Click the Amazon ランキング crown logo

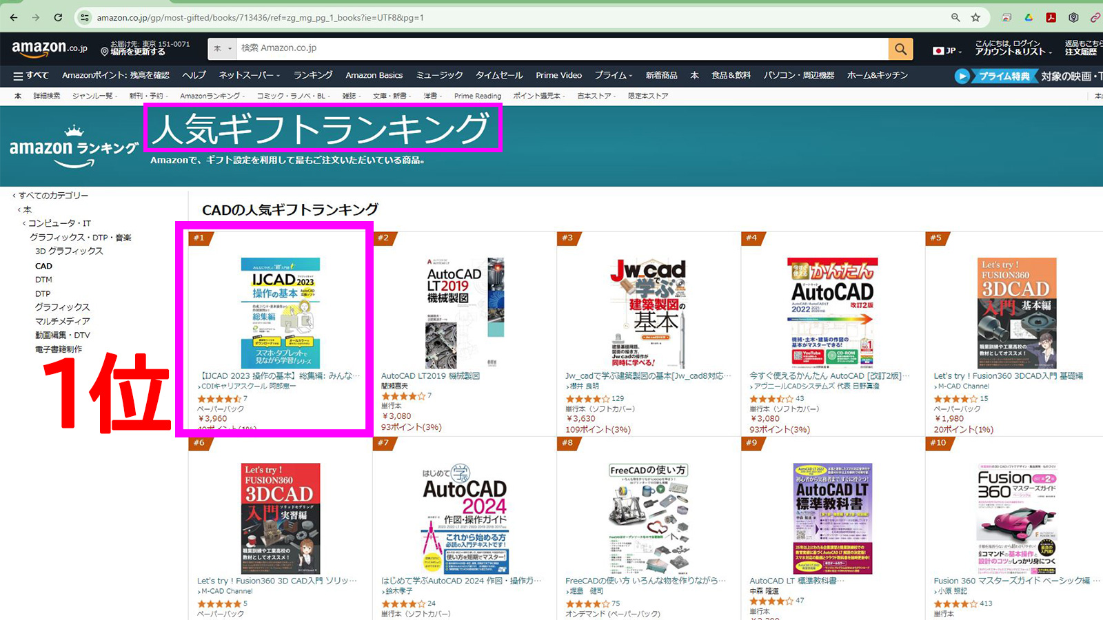[x=74, y=146]
